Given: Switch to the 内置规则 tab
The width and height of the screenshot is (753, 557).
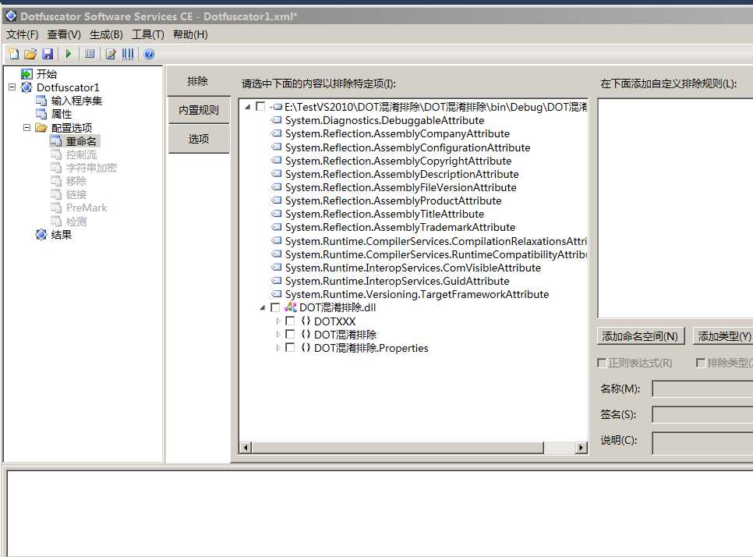Looking at the screenshot, I should [198, 110].
